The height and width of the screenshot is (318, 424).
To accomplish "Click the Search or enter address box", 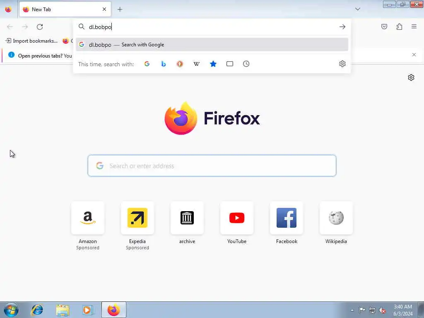I will point(212,166).
